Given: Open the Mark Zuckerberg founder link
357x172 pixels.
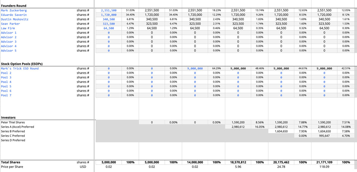Looking at the screenshot, I should [14, 10].
